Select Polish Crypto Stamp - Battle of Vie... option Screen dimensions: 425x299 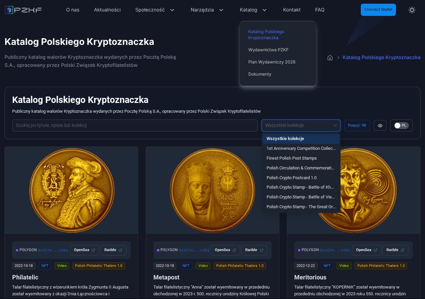click(301, 197)
